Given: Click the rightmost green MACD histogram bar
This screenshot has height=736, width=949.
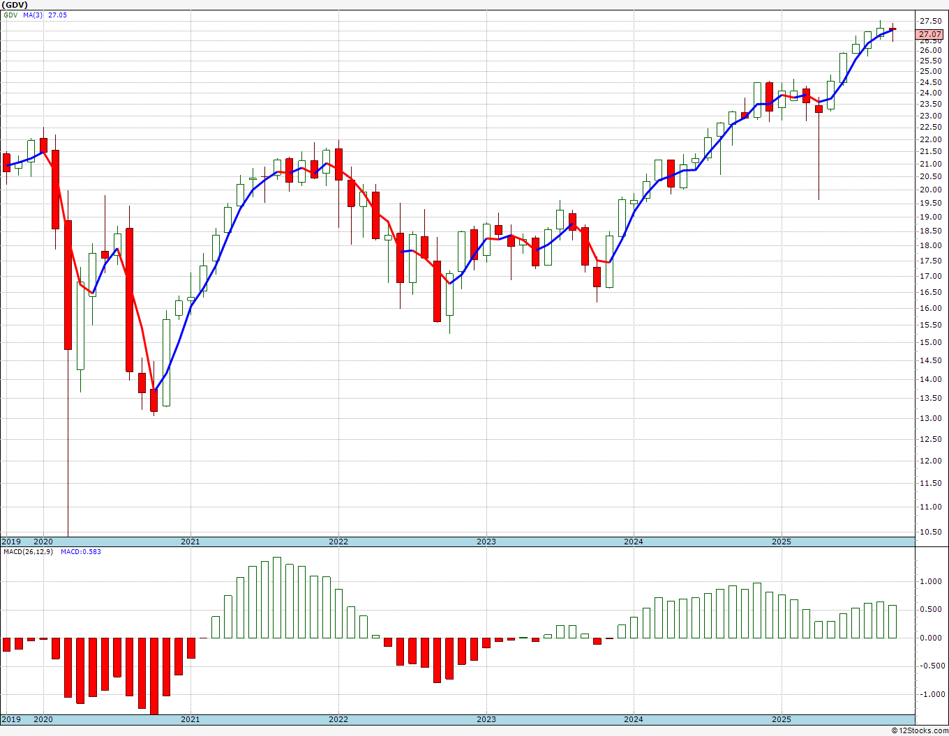Looking at the screenshot, I should [892, 622].
